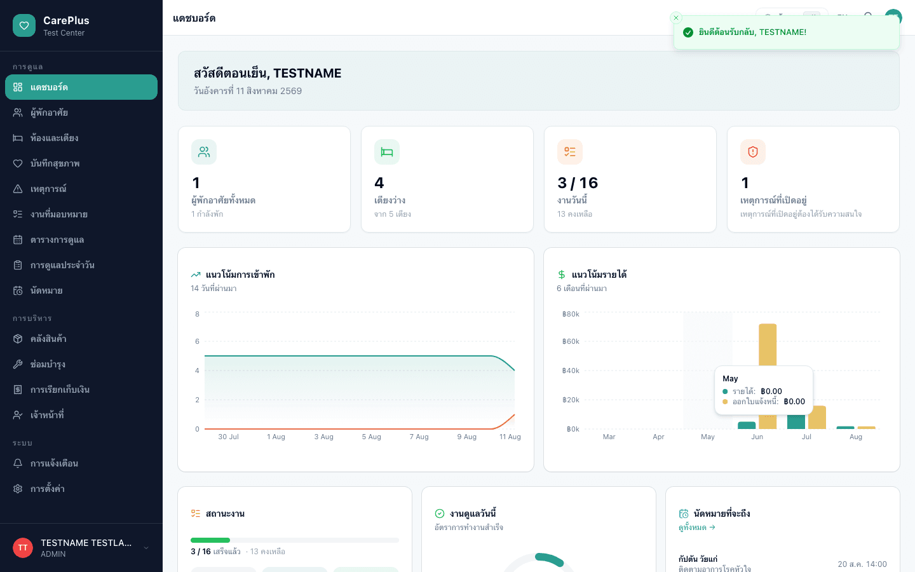This screenshot has width=915, height=572.
Task: Open the เหตุการณ์ที่เปิดอยู่ stat card
Action: [x=813, y=179]
